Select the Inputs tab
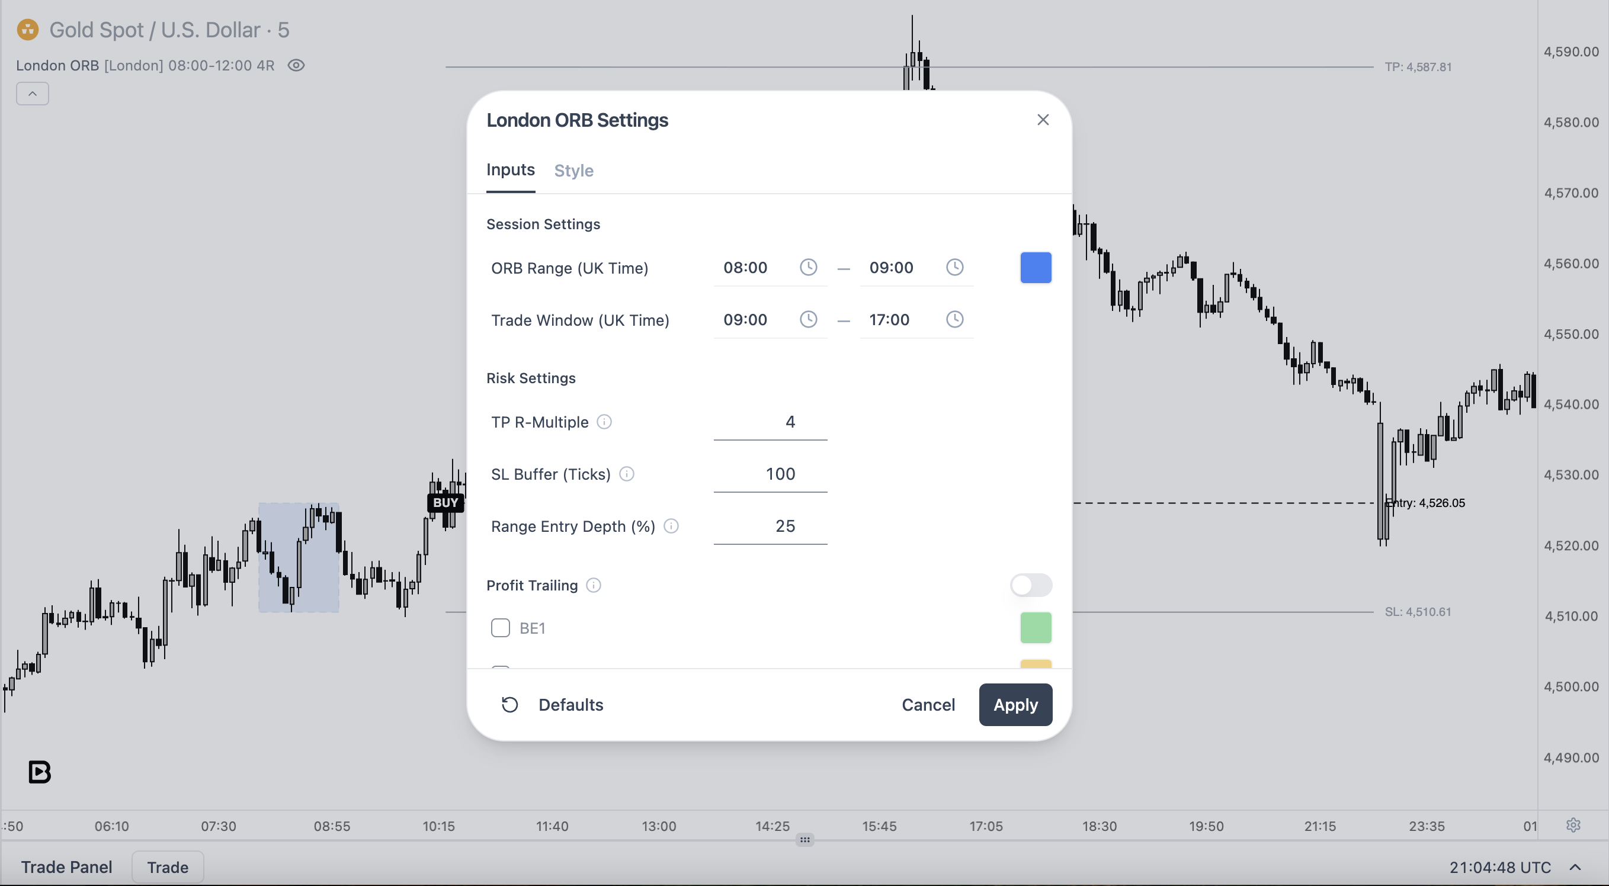The width and height of the screenshot is (1609, 886). [510, 170]
